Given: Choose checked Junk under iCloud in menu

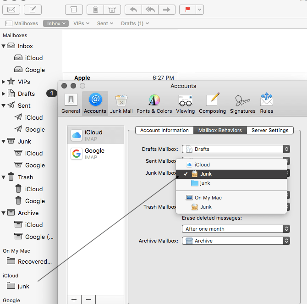Looking at the screenshot, I should tap(231, 174).
